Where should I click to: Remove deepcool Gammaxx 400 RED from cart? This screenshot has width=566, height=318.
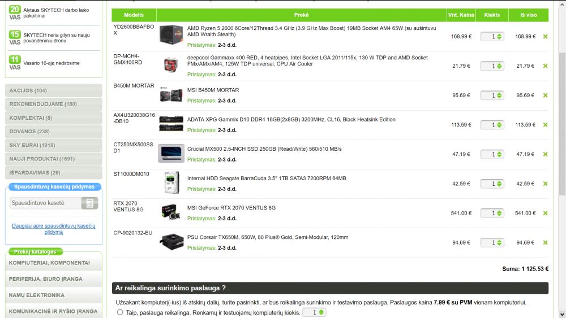pyautogui.click(x=545, y=66)
